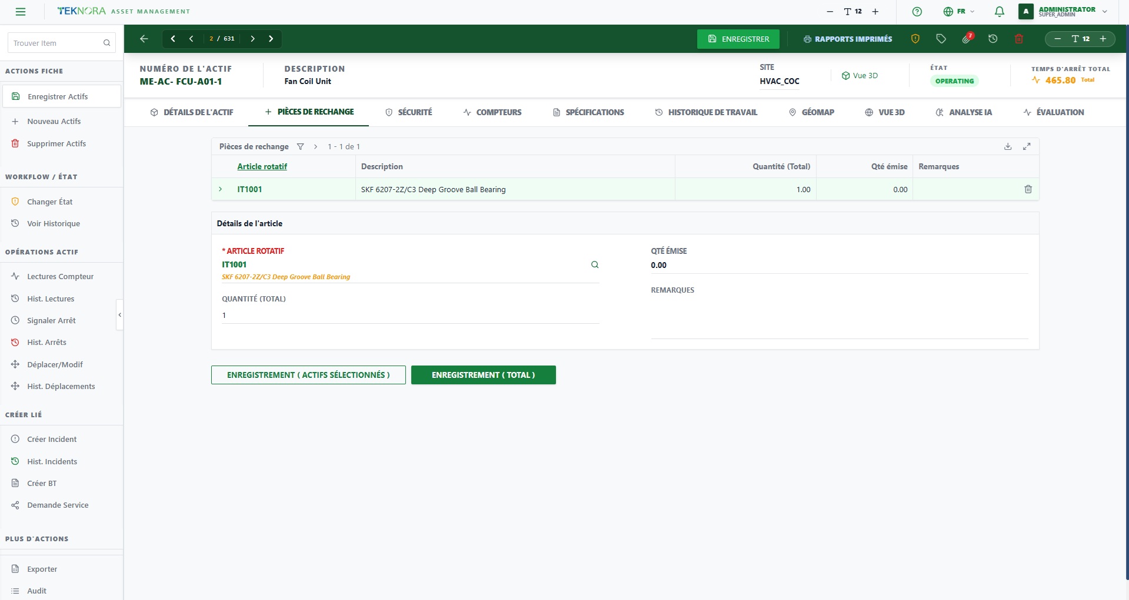This screenshot has height=600, width=1129.
Task: Open the Analyse IA tab
Action: [964, 112]
